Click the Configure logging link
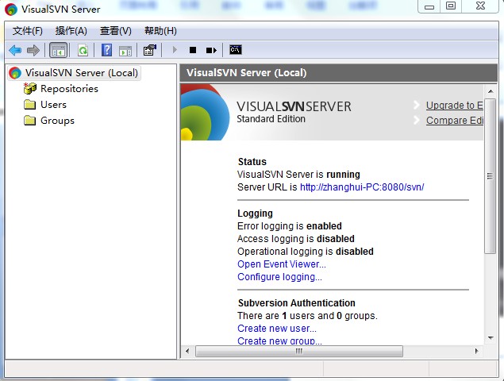 coord(279,277)
